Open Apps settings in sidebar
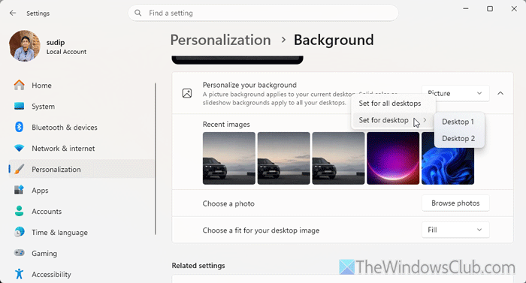 point(81,191)
